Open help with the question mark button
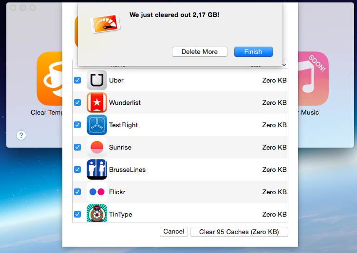Image resolution: width=357 pixels, height=253 pixels. coord(21,135)
